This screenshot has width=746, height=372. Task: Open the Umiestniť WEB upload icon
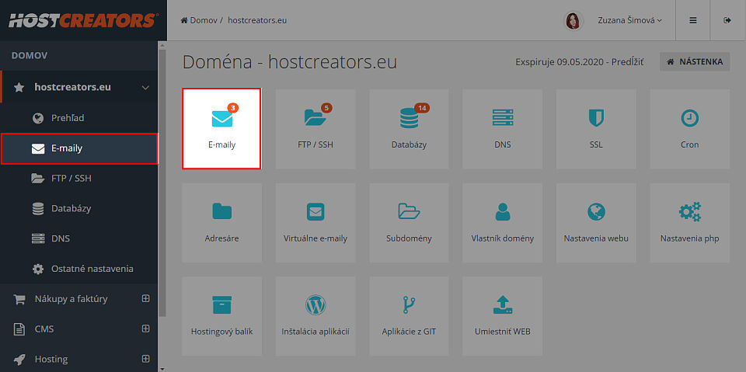[x=503, y=305]
